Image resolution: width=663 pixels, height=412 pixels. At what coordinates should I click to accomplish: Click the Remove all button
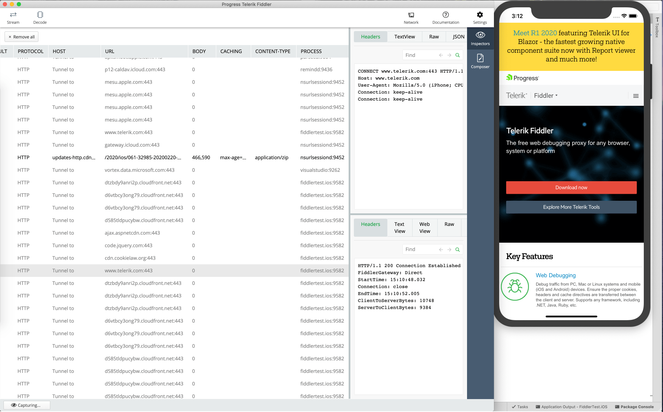pyautogui.click(x=21, y=37)
